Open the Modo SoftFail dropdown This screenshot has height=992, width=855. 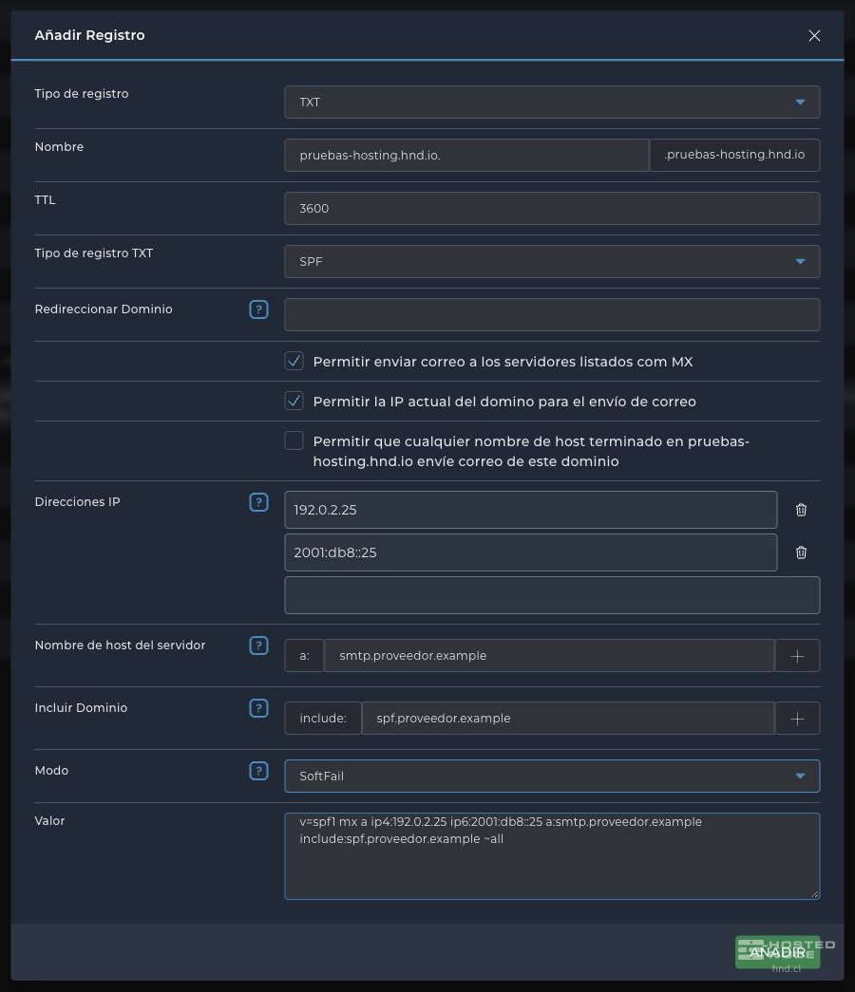pos(552,777)
